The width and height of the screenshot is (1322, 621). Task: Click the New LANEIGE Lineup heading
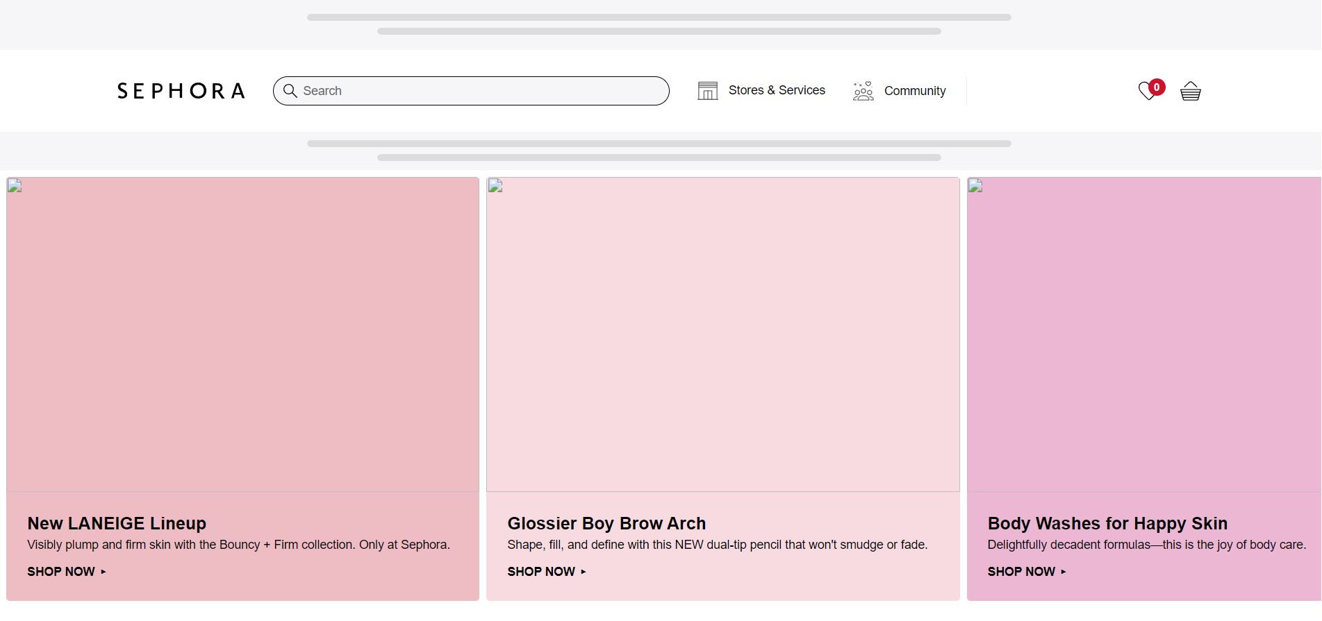click(x=117, y=523)
